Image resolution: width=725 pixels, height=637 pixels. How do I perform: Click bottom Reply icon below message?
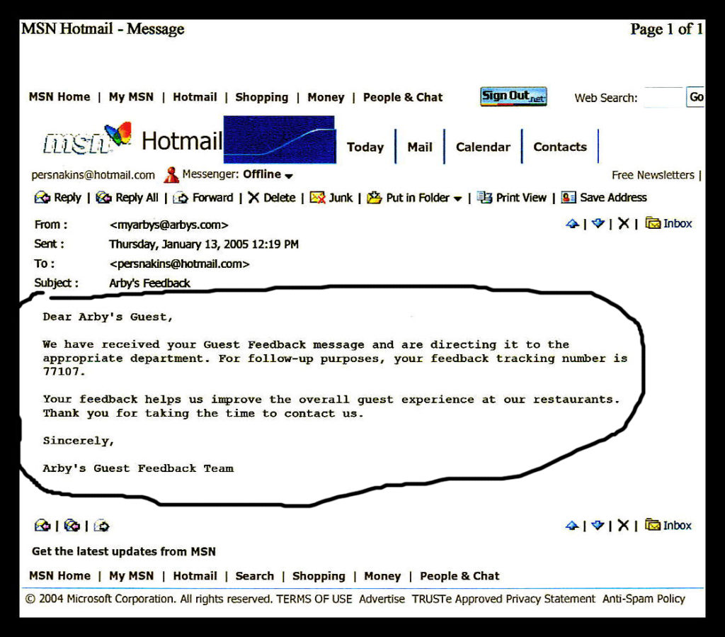click(42, 526)
